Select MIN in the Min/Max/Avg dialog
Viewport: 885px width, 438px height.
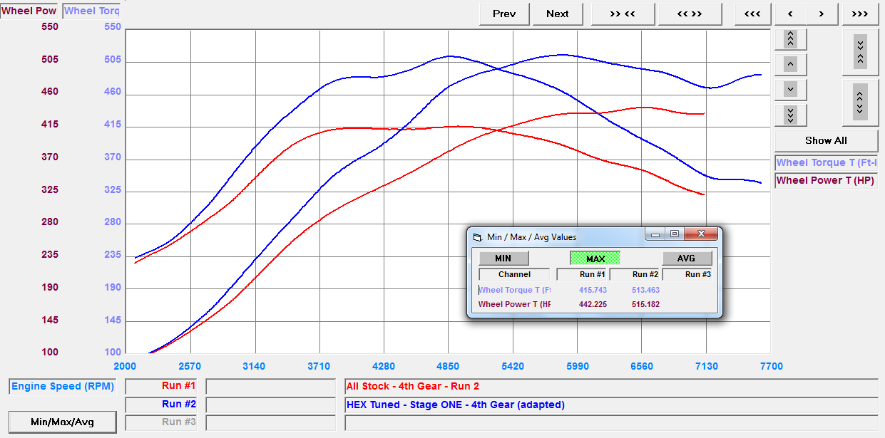(x=503, y=258)
